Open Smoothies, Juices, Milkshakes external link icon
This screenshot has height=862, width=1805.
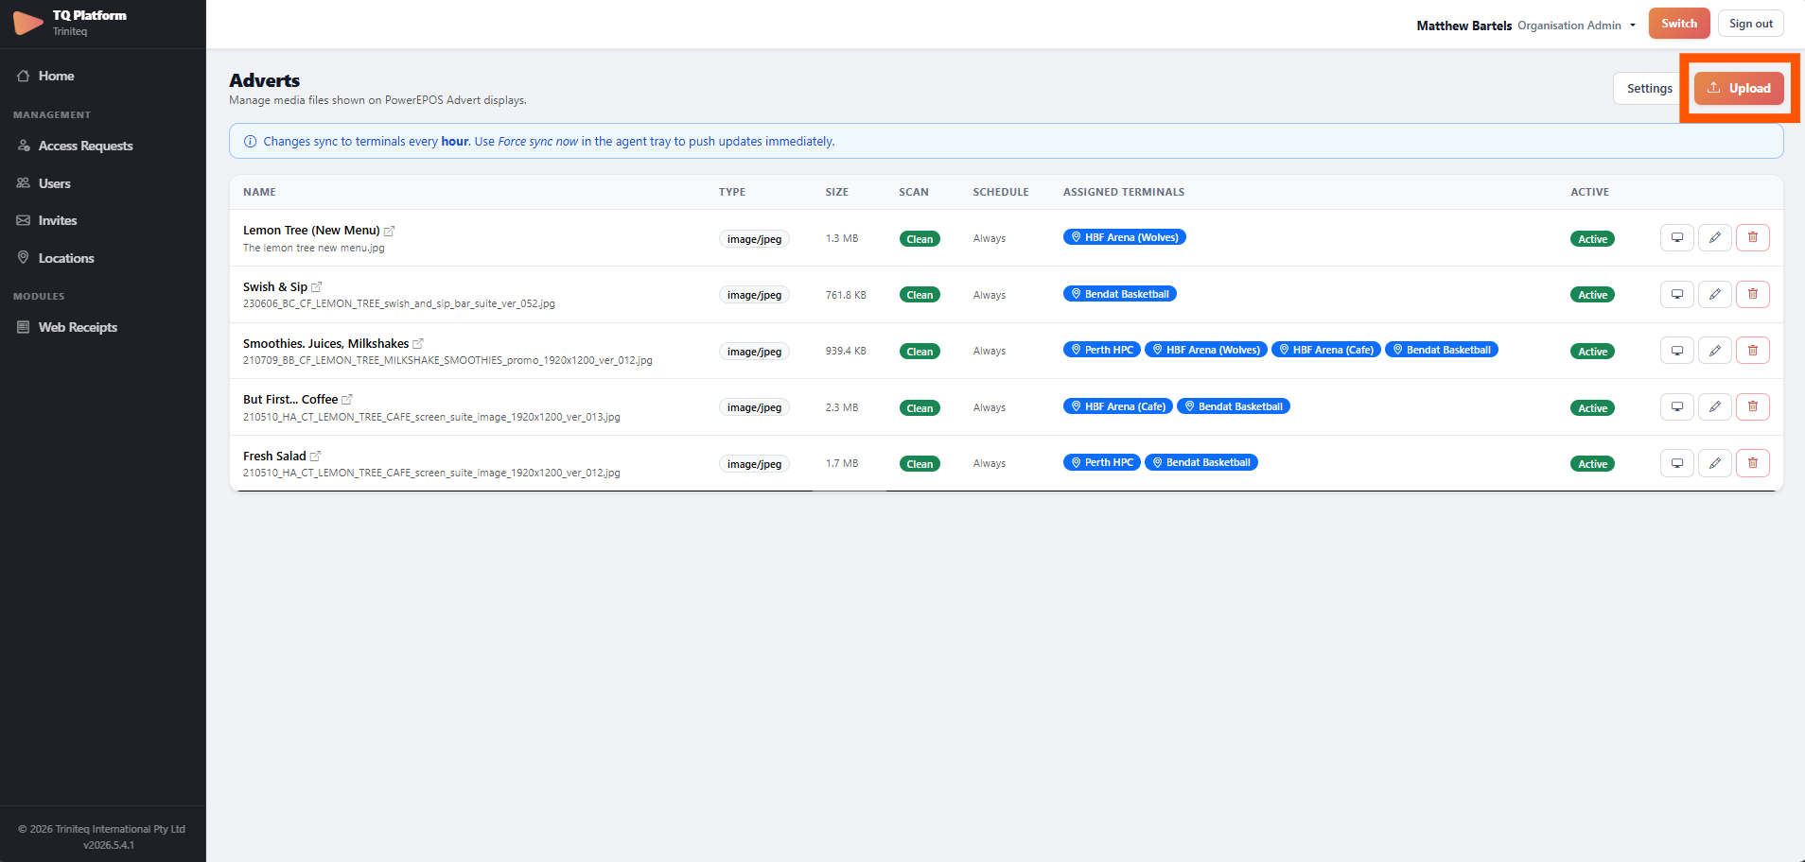(x=418, y=344)
